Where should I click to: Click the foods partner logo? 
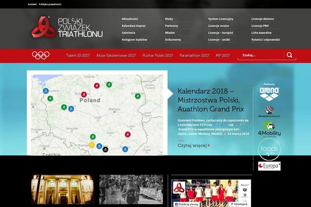[x=270, y=150]
